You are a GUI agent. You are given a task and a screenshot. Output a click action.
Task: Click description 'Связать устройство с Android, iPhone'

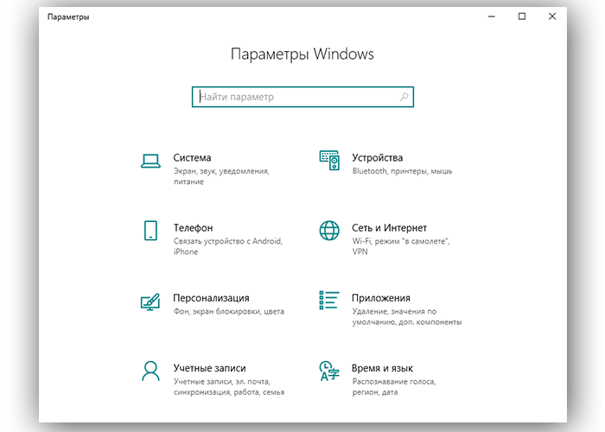228,246
